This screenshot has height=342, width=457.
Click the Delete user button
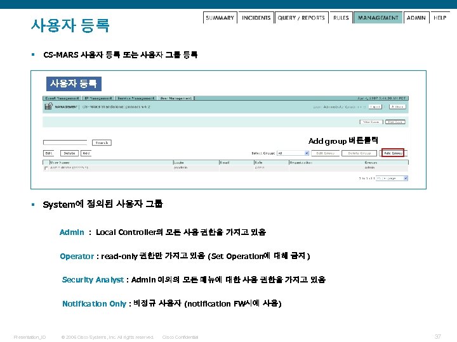[x=69, y=153]
